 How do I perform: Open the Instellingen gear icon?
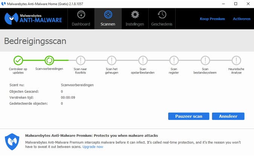[x=135, y=15]
